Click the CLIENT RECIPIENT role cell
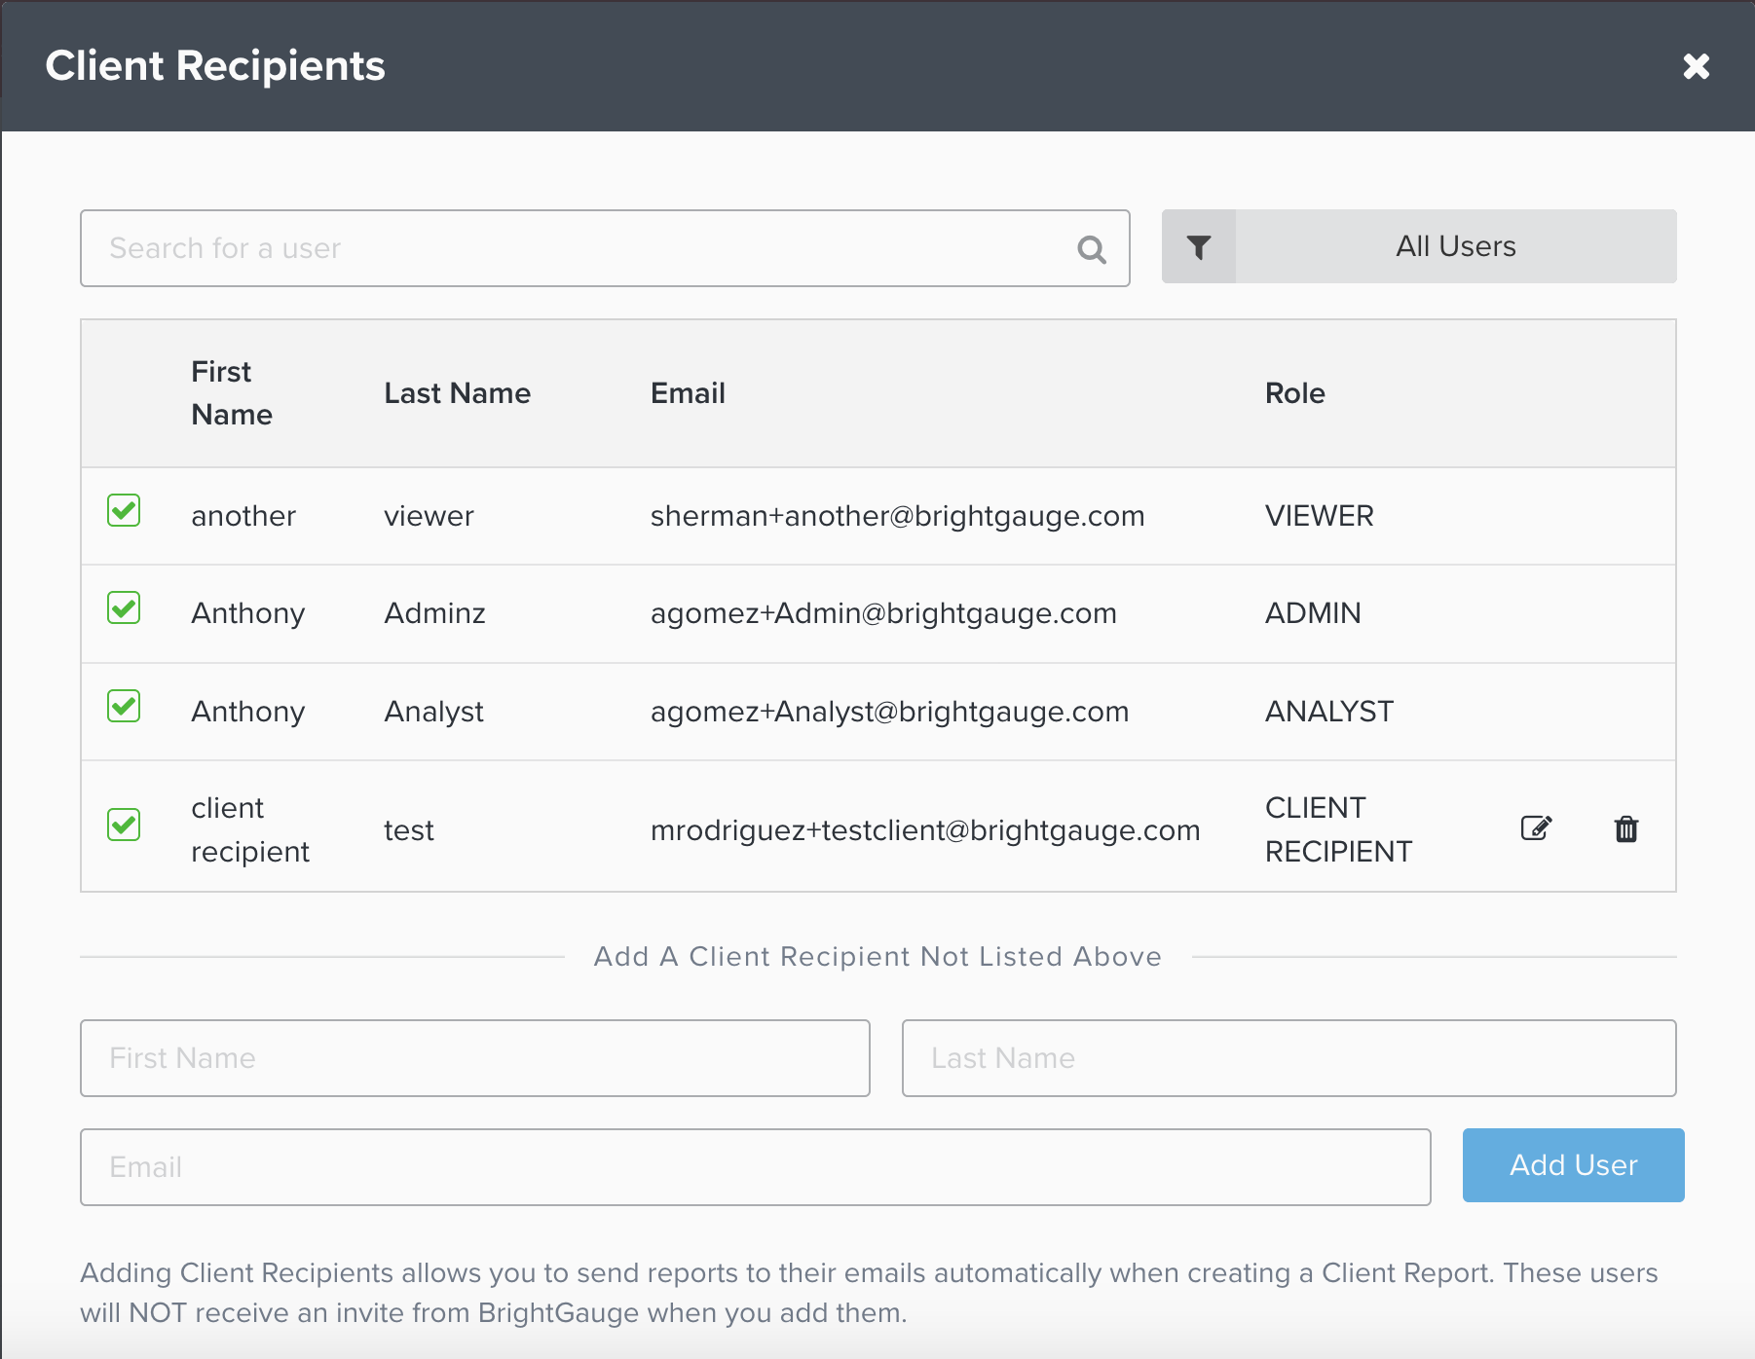Image resolution: width=1755 pixels, height=1359 pixels. [1338, 829]
